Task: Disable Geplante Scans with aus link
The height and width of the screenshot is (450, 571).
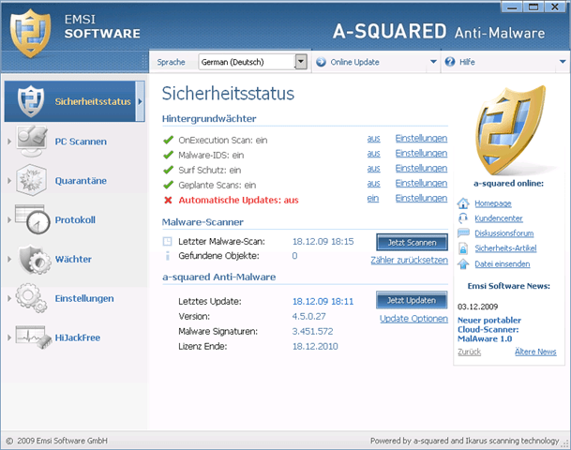Action: click(373, 183)
